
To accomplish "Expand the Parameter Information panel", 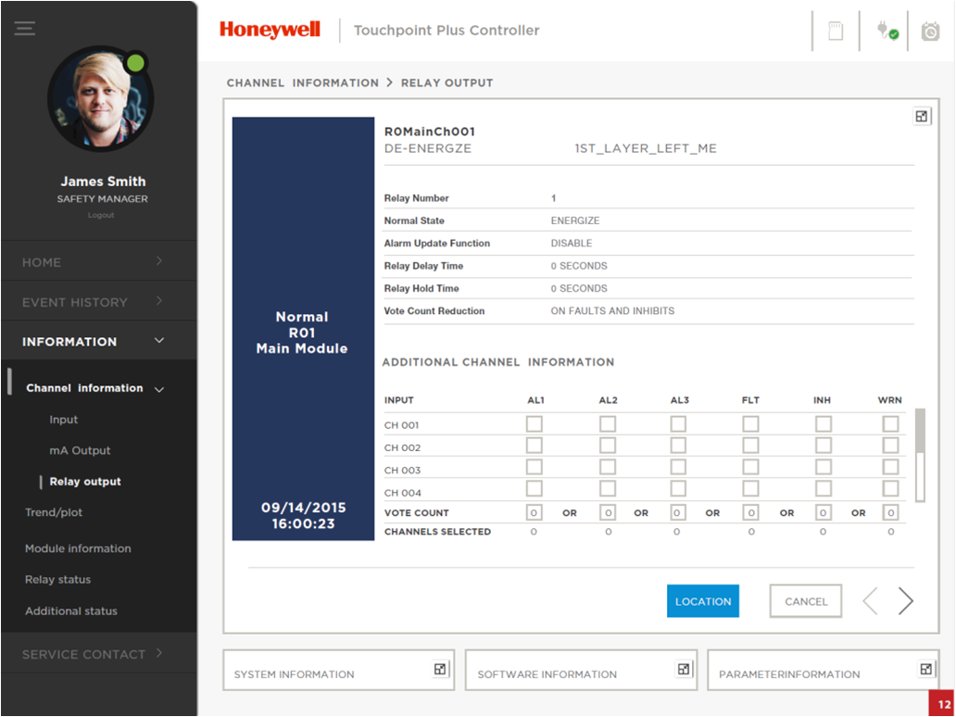I will click(926, 668).
